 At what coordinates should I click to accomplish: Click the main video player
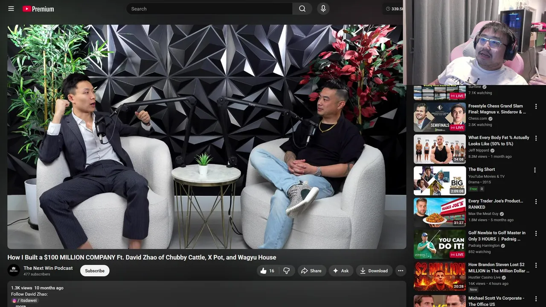[207, 136]
